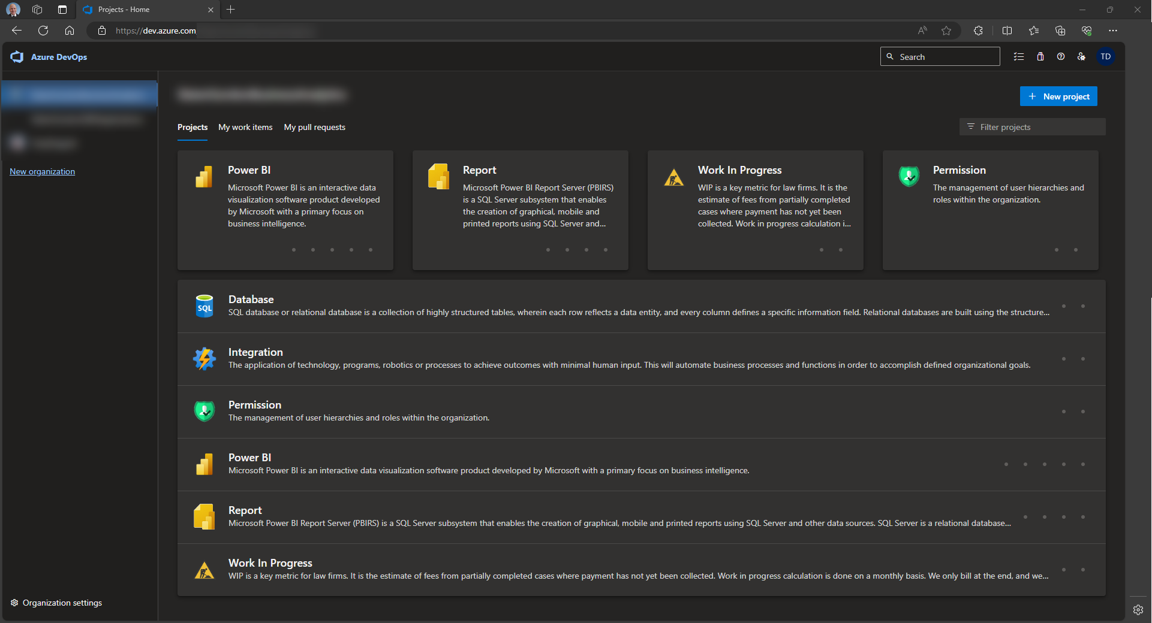This screenshot has height=623, width=1152.
Task: Open the work items list icon in header
Action: tap(1019, 56)
